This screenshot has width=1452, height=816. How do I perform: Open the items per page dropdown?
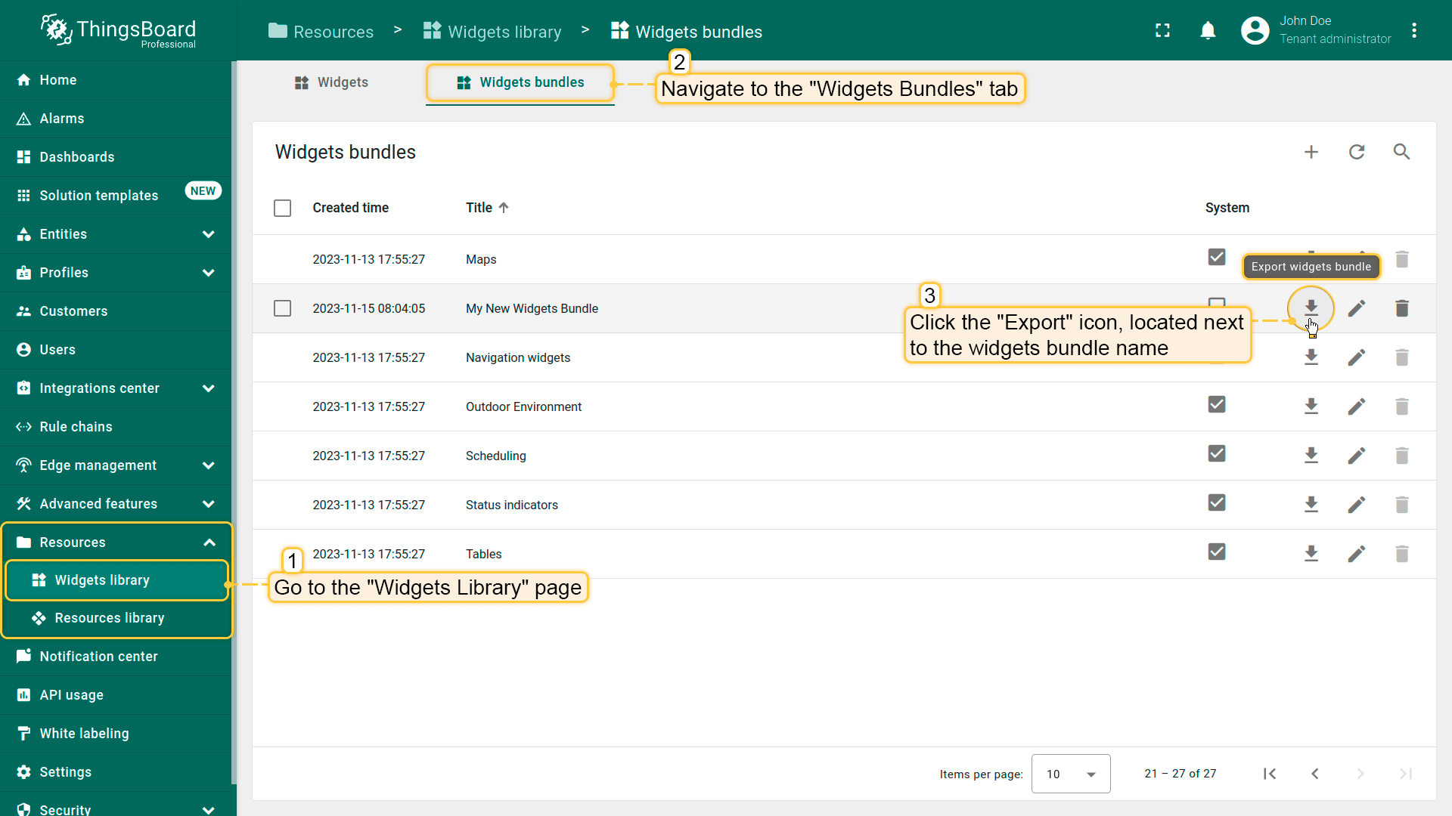1070,774
